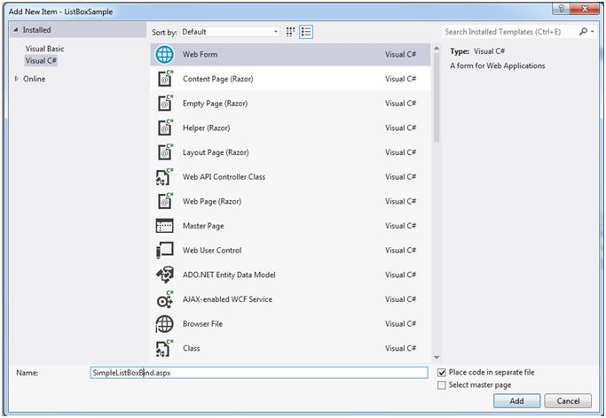Select Web Page (Razor) label
Screen dimensions: 606x418
click(x=212, y=201)
